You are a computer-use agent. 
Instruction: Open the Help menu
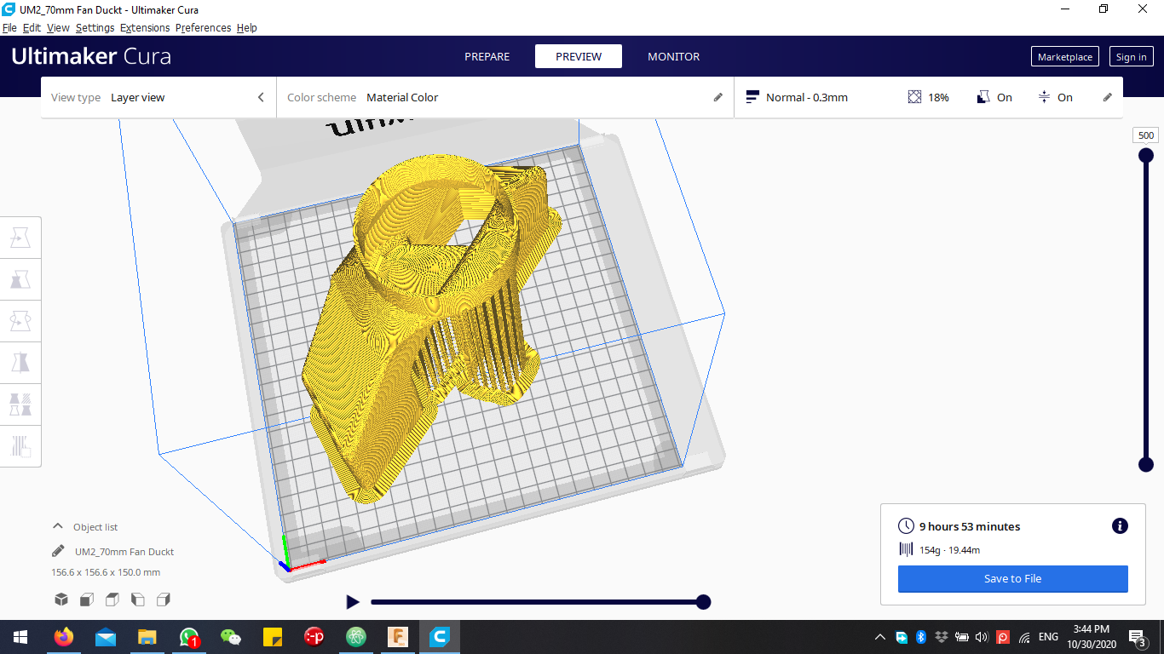point(247,27)
